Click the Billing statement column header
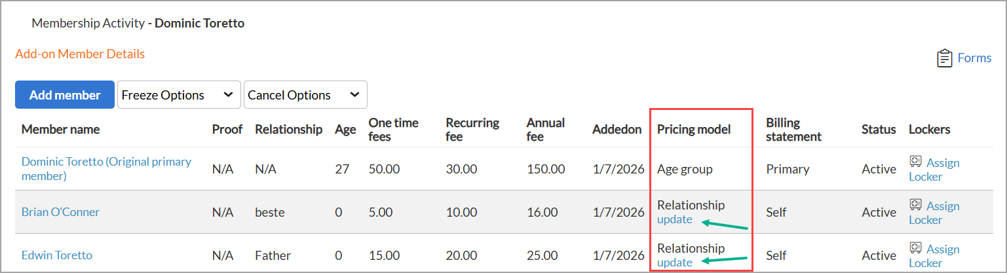This screenshot has height=273, width=1007. (793, 129)
